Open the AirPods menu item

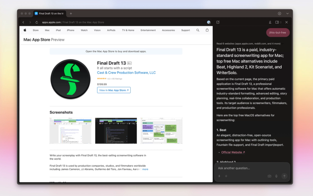(x=111, y=31)
